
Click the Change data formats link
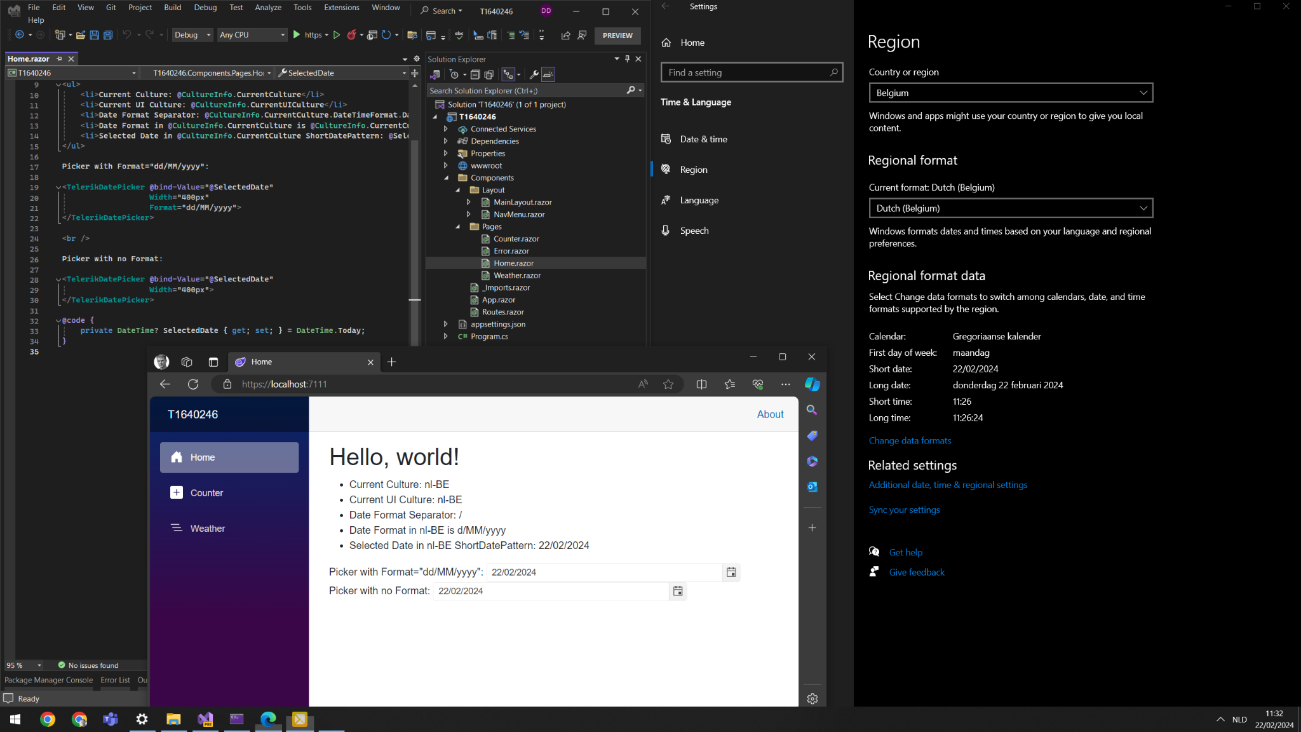(x=910, y=440)
